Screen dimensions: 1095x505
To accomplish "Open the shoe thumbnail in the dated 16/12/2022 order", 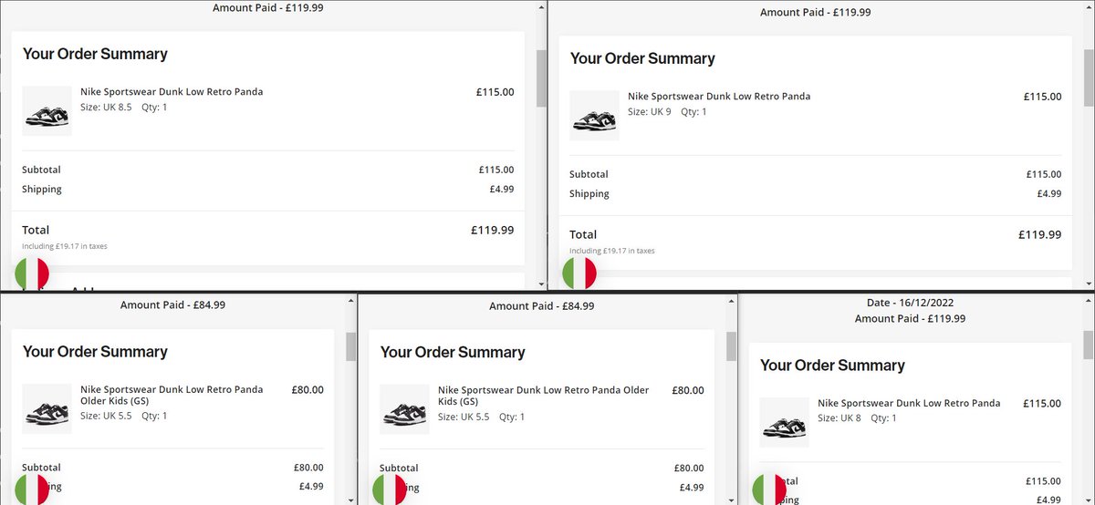I will tap(784, 422).
